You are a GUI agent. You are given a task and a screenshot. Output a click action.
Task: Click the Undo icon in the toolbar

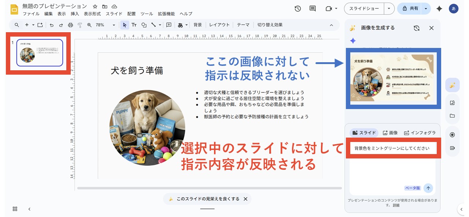[x=52, y=25]
